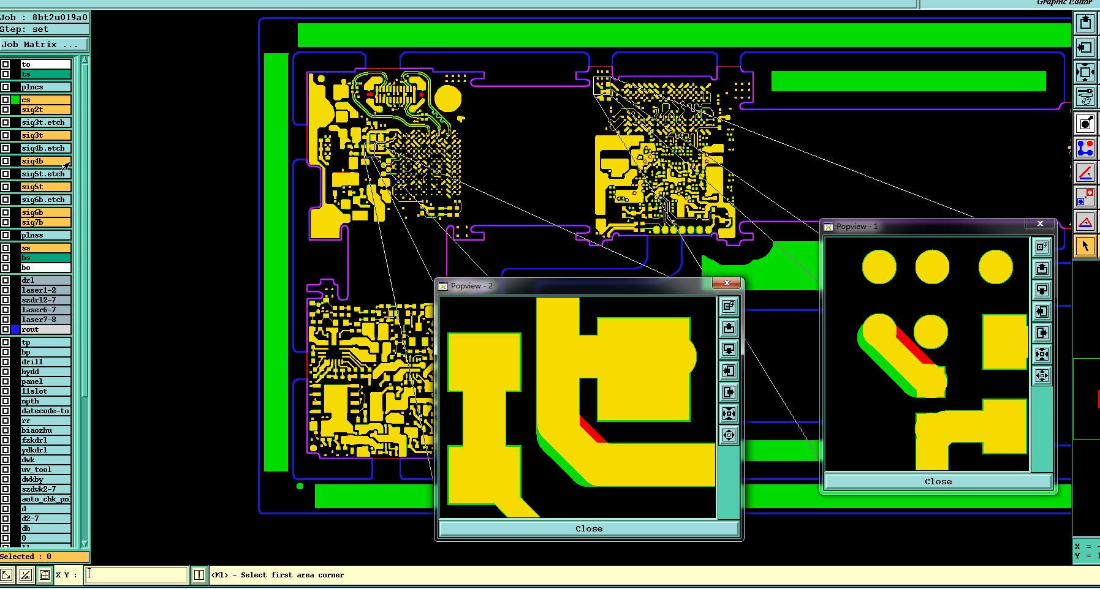
Task: Close Popview 1 with Close button
Action: [x=938, y=481]
